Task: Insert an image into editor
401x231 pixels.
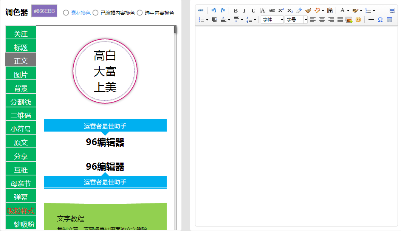Action: click(x=349, y=20)
